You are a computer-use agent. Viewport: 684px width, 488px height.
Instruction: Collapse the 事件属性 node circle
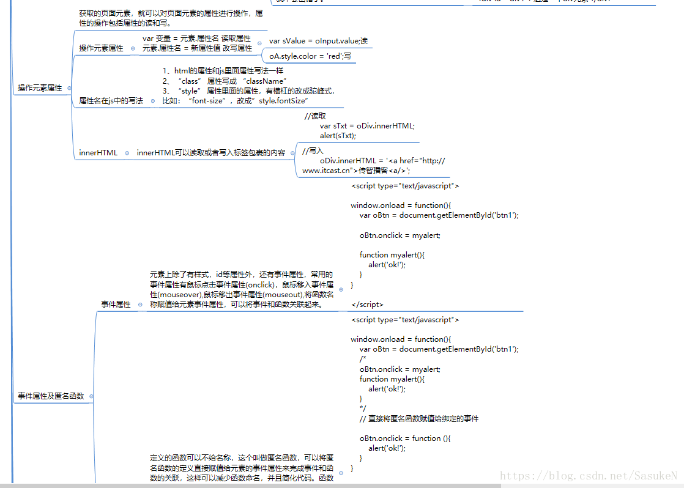point(140,305)
